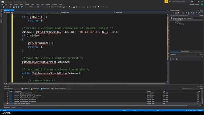Click the Collapse All icon in Solution Explorer
Screen dimensions: 204x115
click(x=191, y=13)
